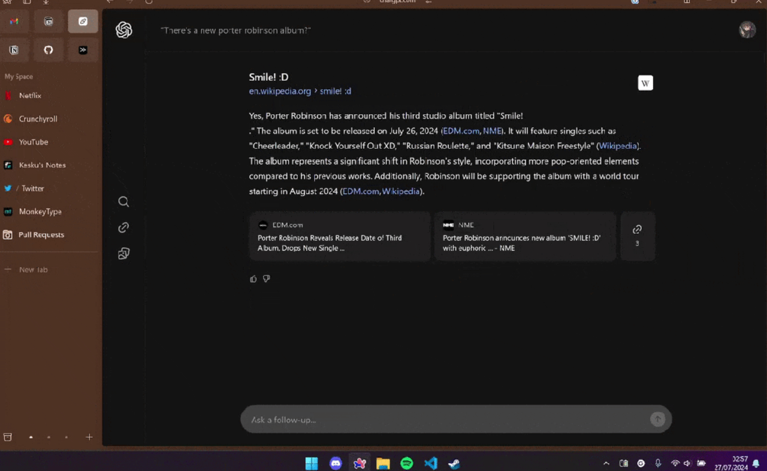Open the pinned tile beside Gmail
This screenshot has width=767, height=471.
click(x=49, y=22)
